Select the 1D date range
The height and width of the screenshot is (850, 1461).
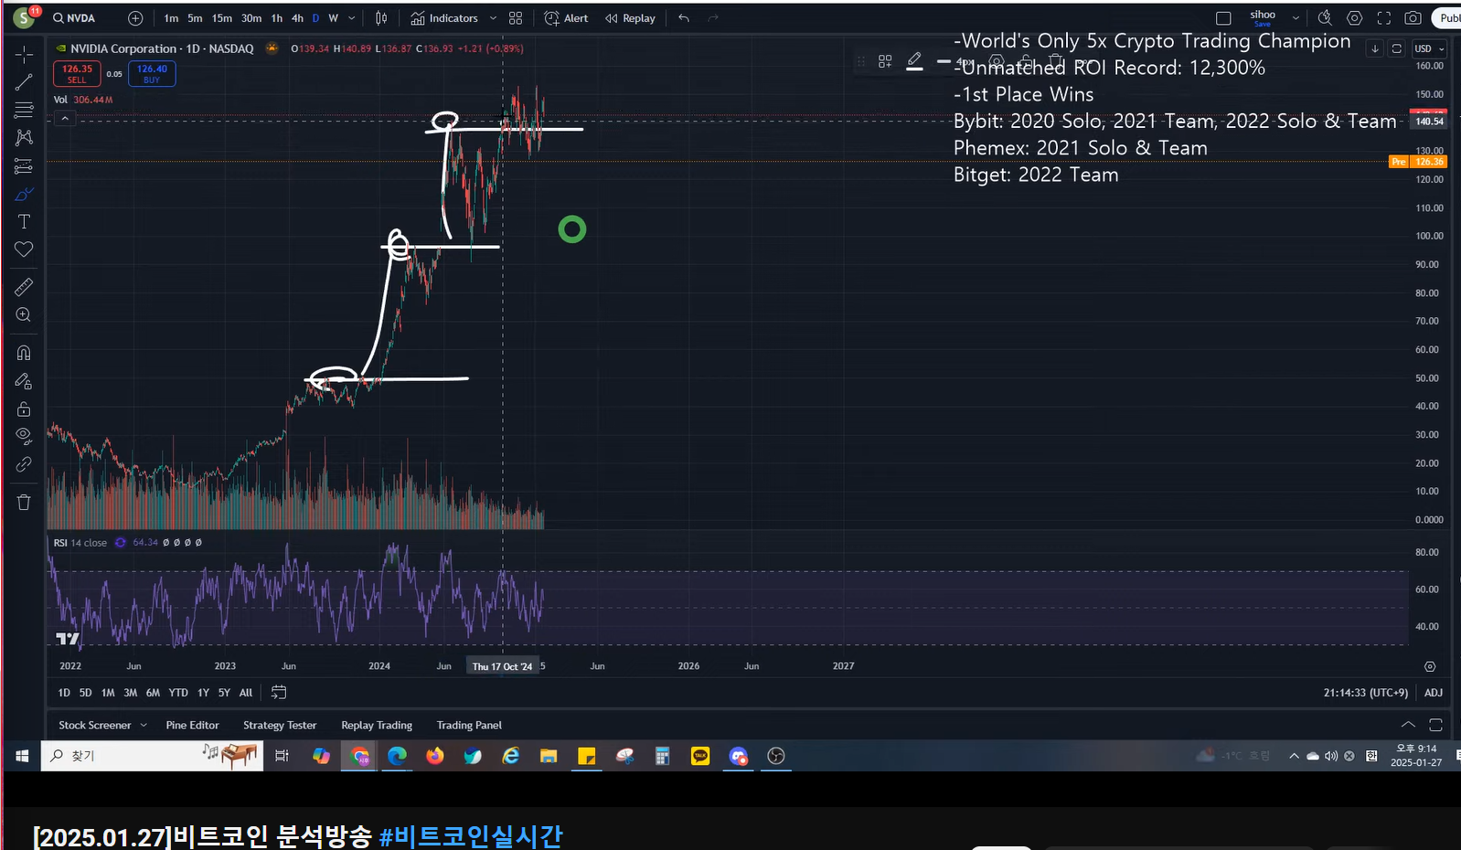point(64,693)
